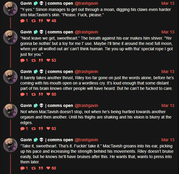Open the @trashgavin handle on the first post
Image resolution: width=179 pixels, height=174 pixels.
click(87, 4)
